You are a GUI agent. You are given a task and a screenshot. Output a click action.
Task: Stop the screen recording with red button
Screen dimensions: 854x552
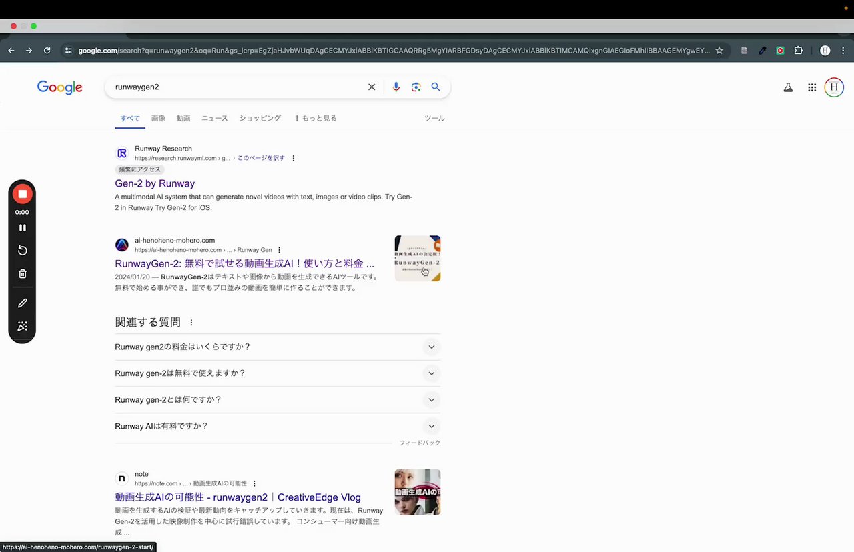click(x=22, y=194)
